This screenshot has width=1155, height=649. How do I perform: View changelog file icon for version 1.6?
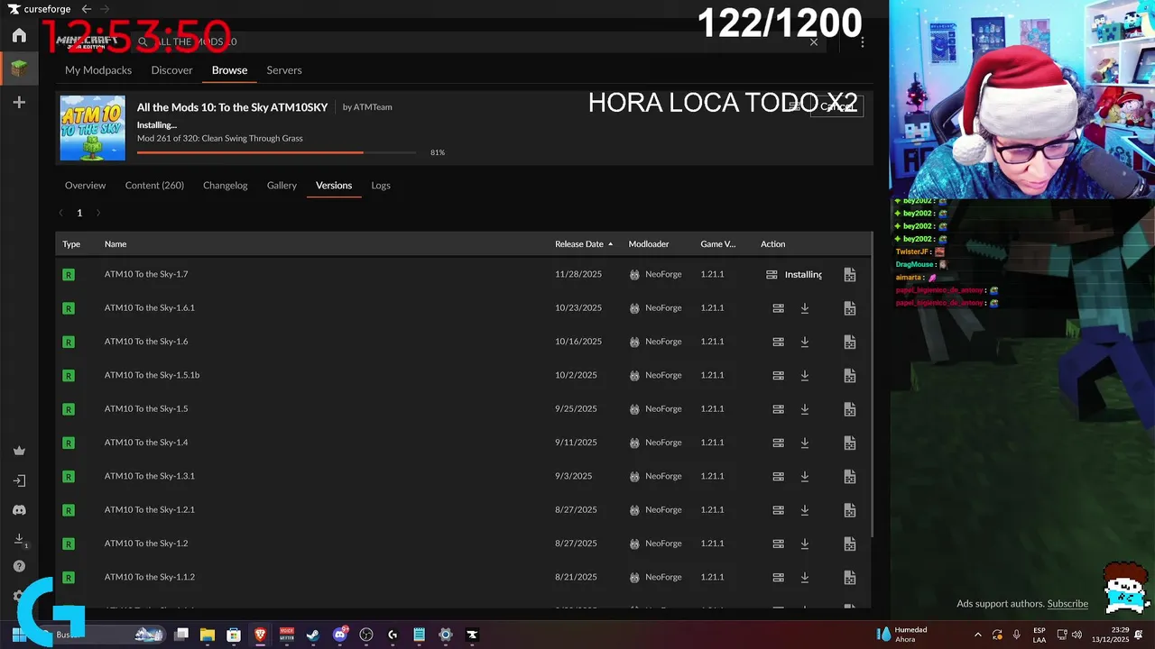click(x=849, y=342)
